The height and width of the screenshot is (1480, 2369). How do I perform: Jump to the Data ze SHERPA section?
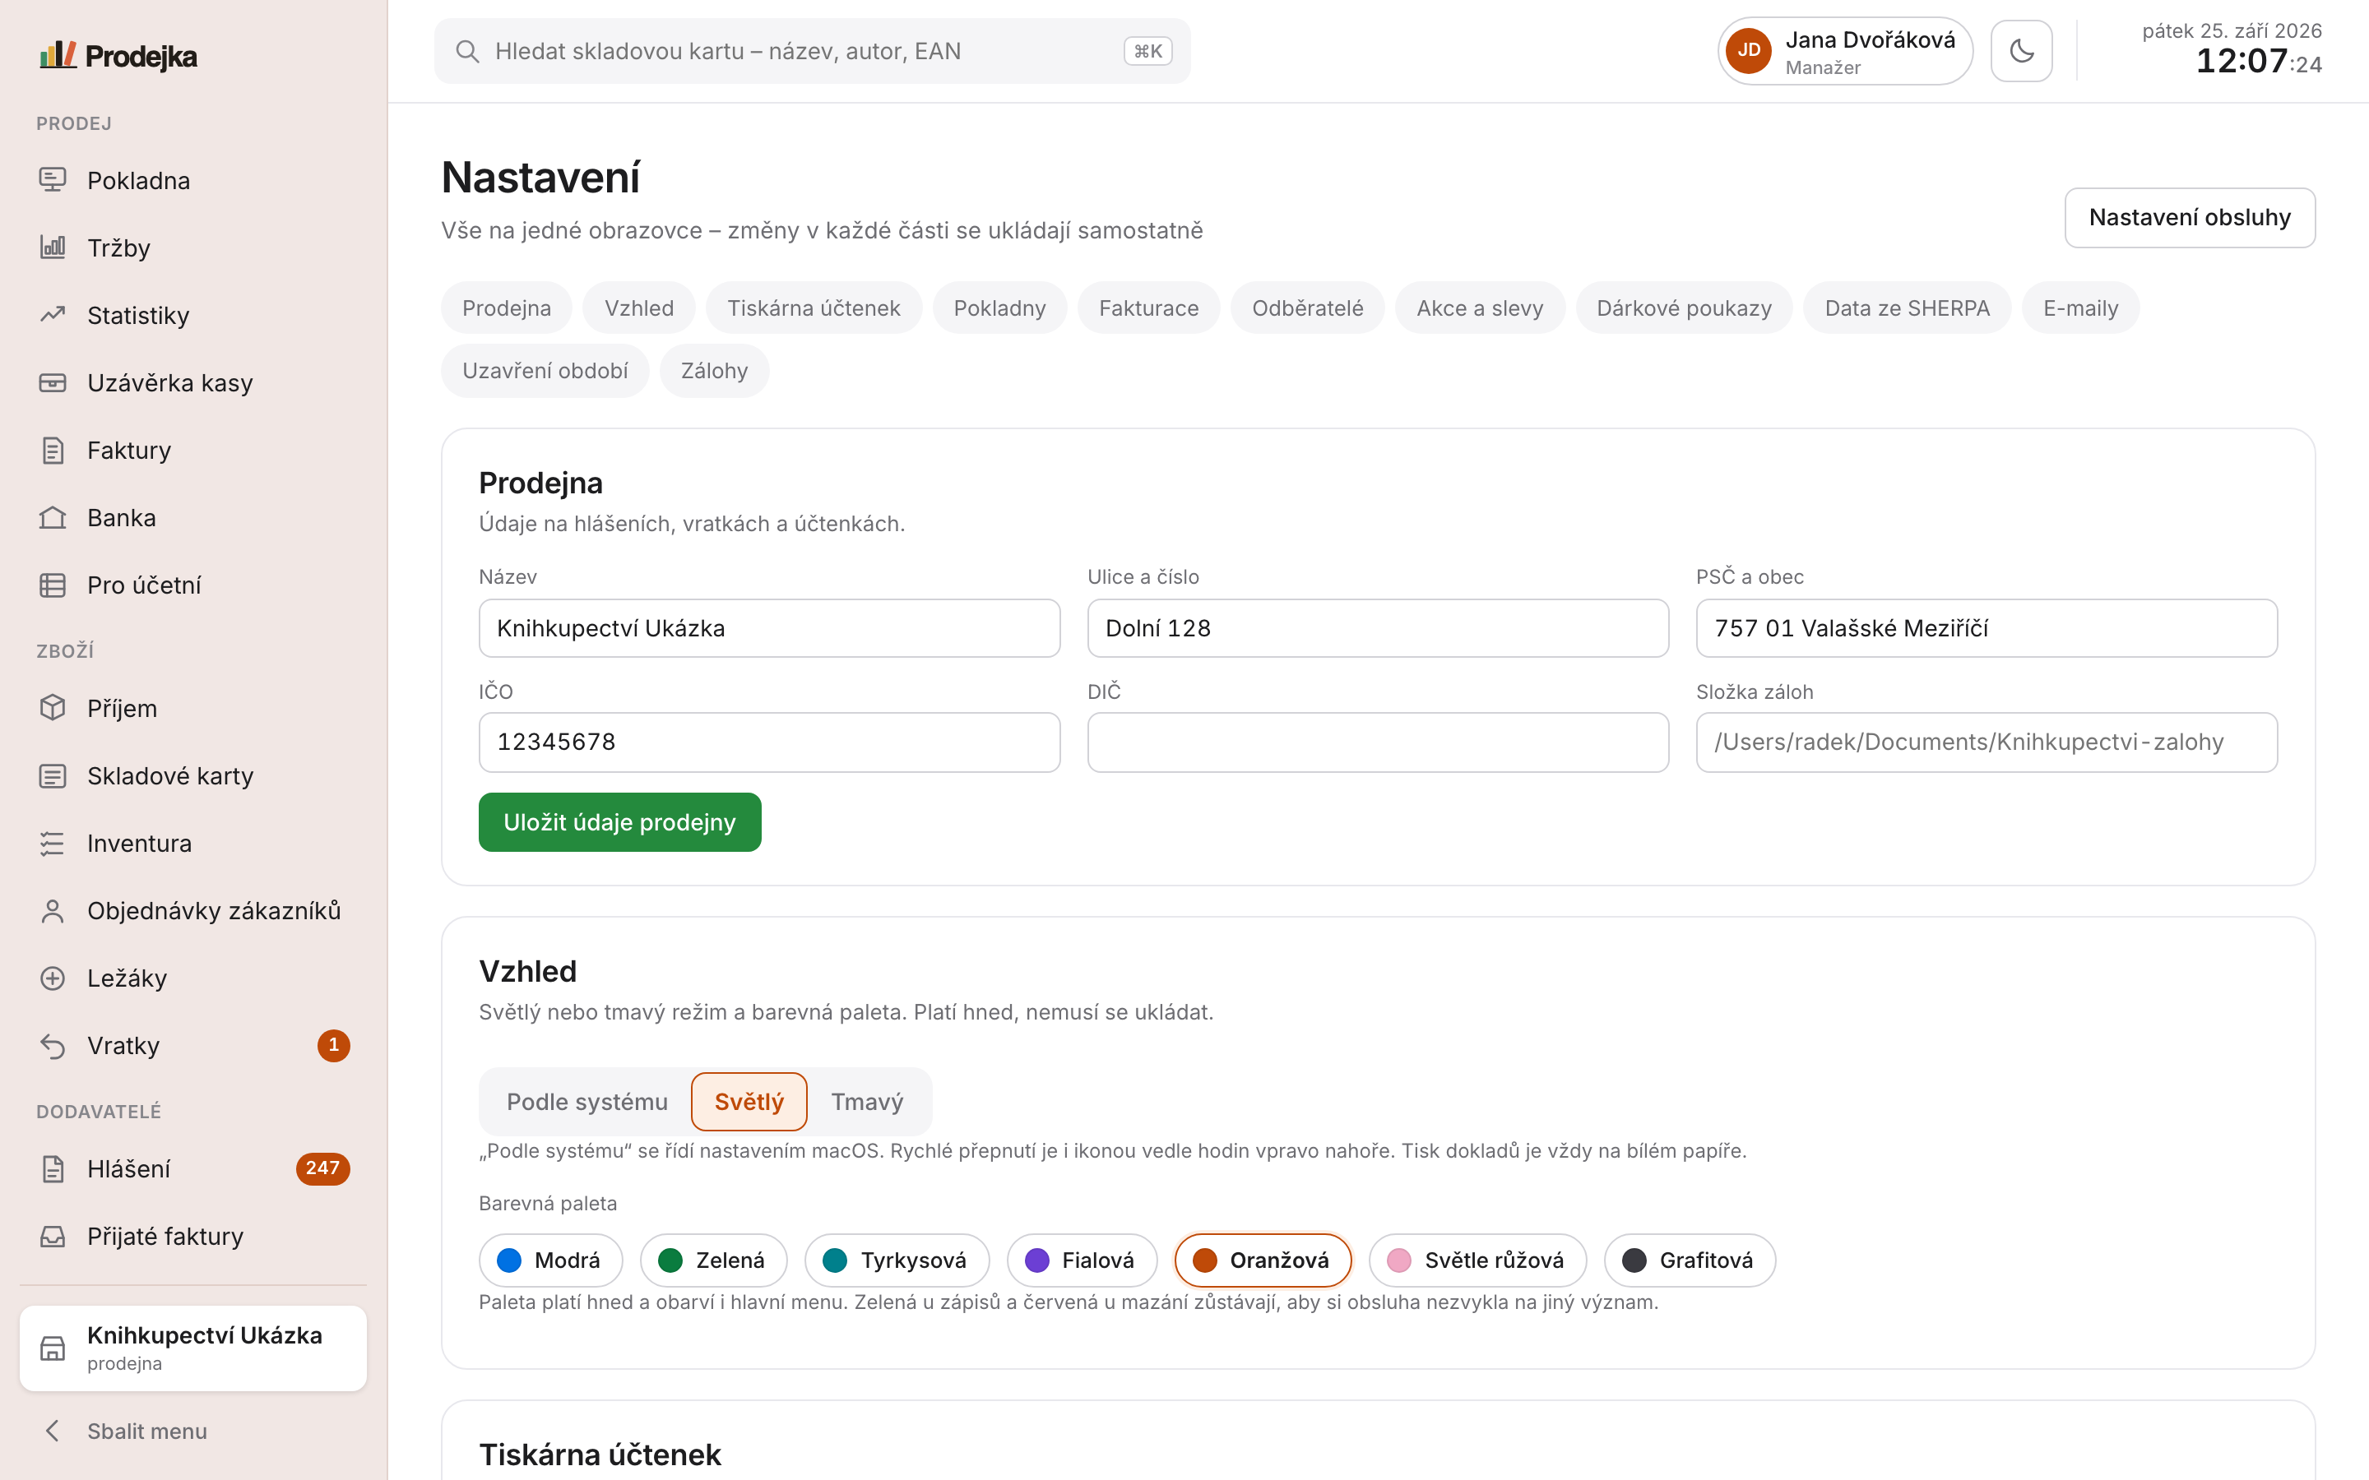(x=1907, y=308)
